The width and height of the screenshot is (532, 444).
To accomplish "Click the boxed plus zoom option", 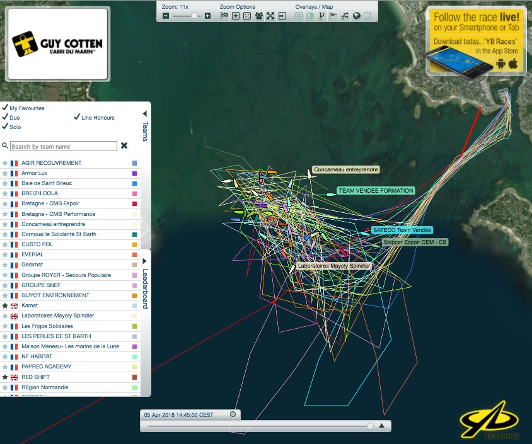I will click(x=236, y=16).
